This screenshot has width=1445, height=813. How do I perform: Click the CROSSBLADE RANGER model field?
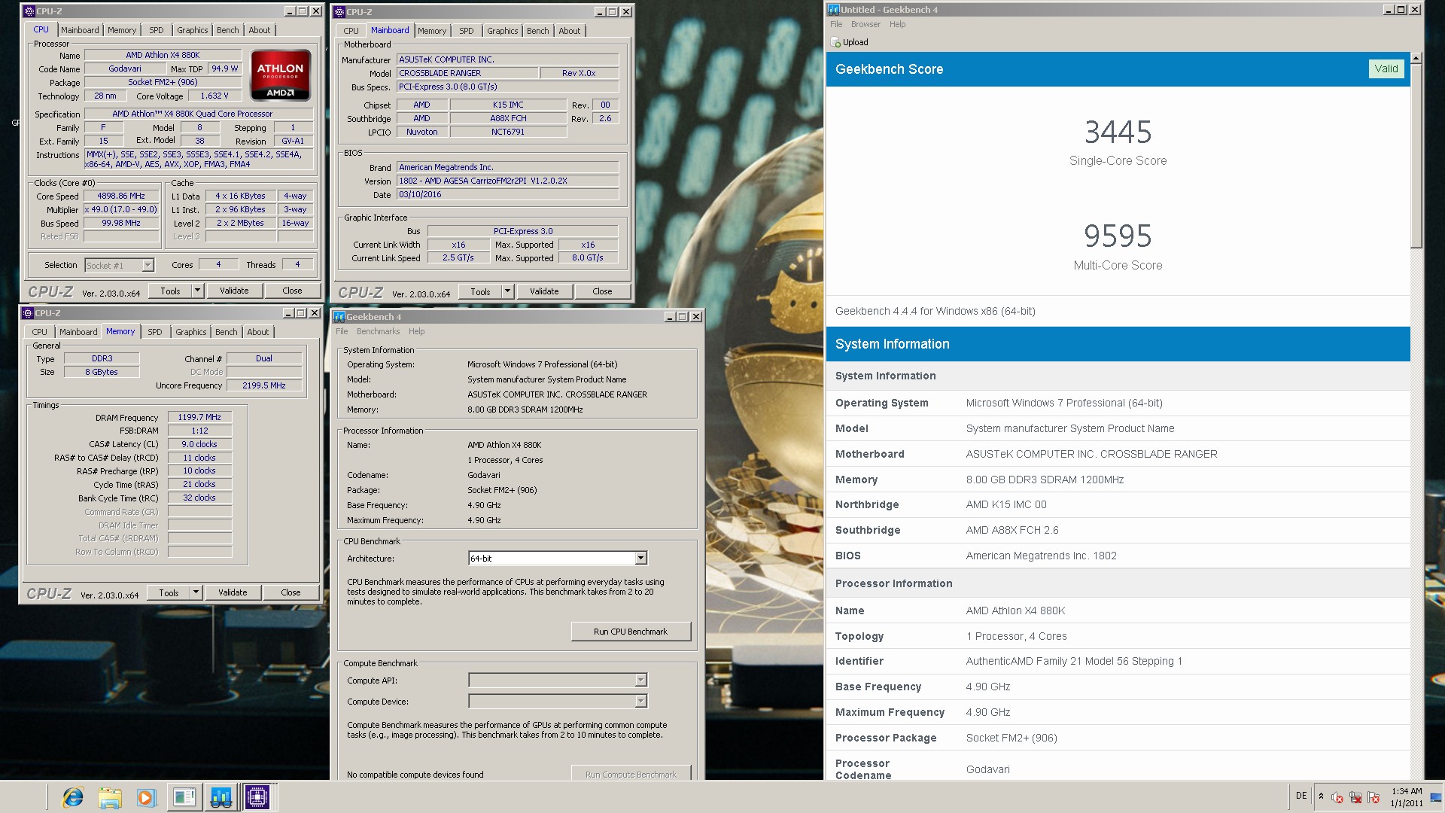tap(467, 73)
